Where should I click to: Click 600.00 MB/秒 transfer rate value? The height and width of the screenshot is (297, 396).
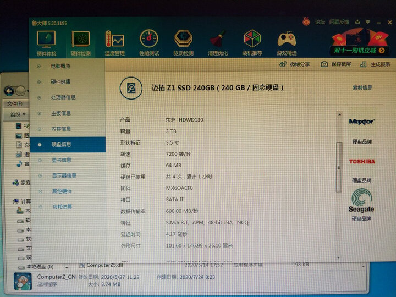[182, 211]
